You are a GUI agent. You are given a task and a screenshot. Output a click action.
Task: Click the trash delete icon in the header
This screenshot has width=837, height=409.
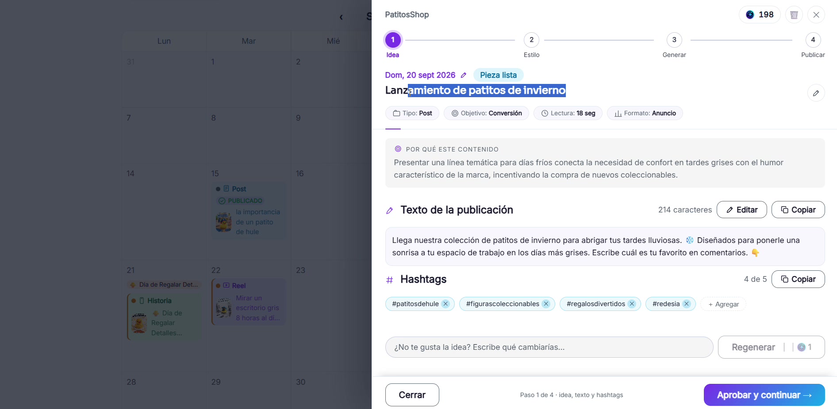click(794, 15)
